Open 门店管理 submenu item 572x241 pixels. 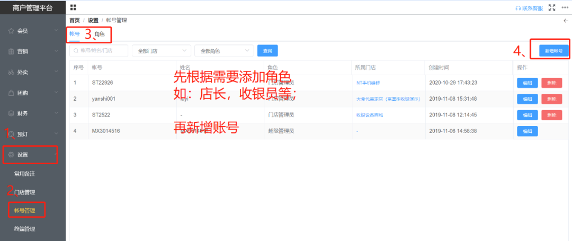pos(24,192)
